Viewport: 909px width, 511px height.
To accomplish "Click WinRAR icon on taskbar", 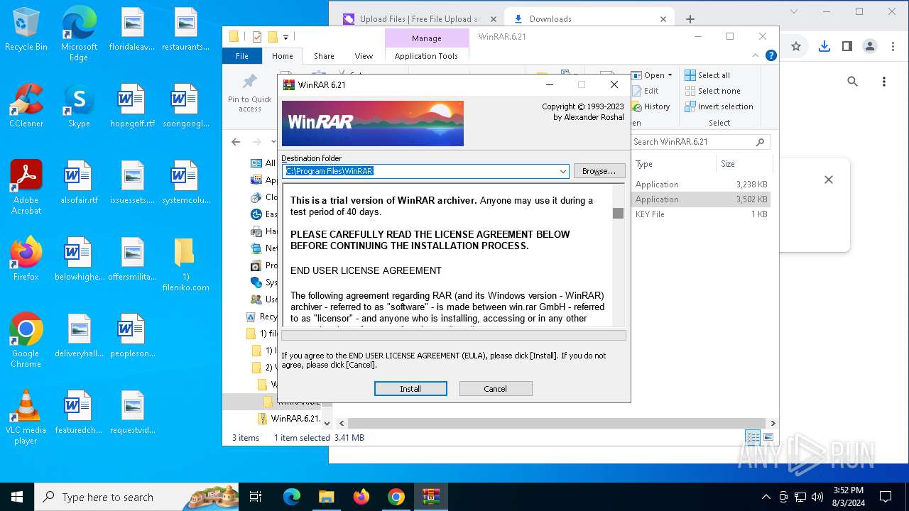I will [x=431, y=497].
